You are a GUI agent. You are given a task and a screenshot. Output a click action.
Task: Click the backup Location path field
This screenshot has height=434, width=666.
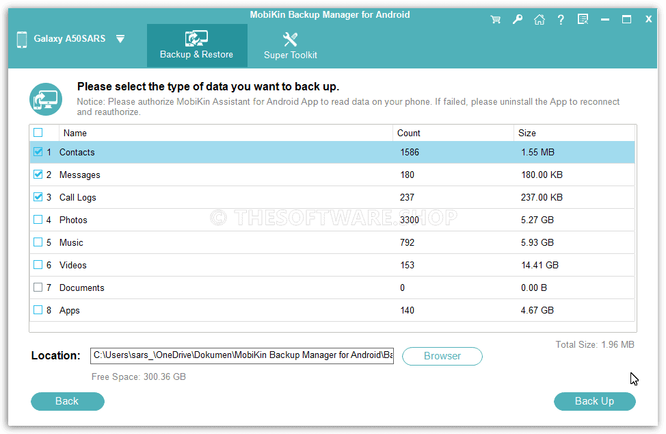tap(241, 355)
